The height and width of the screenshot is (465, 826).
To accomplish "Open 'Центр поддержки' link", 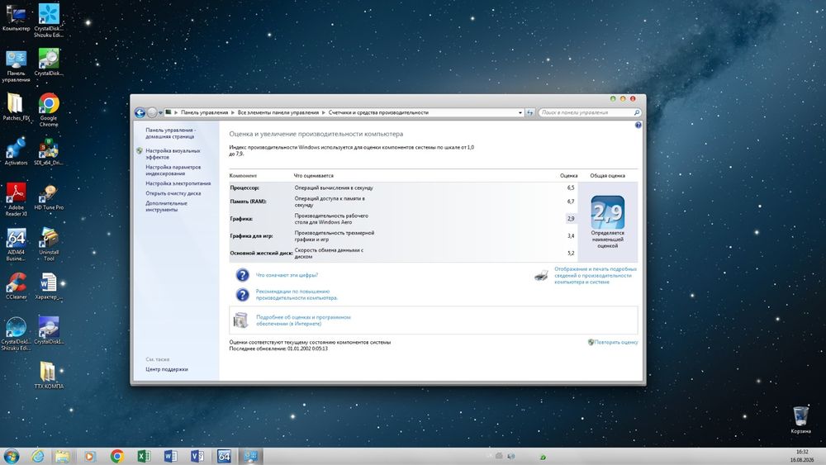I will [x=167, y=369].
